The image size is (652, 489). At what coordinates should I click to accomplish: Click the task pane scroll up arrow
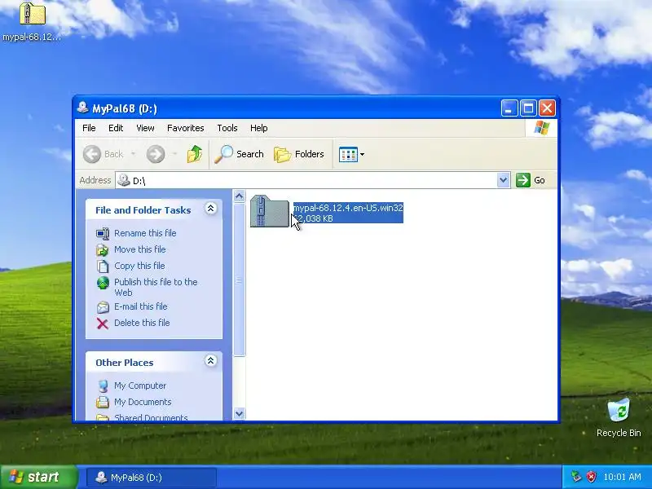pyautogui.click(x=239, y=196)
